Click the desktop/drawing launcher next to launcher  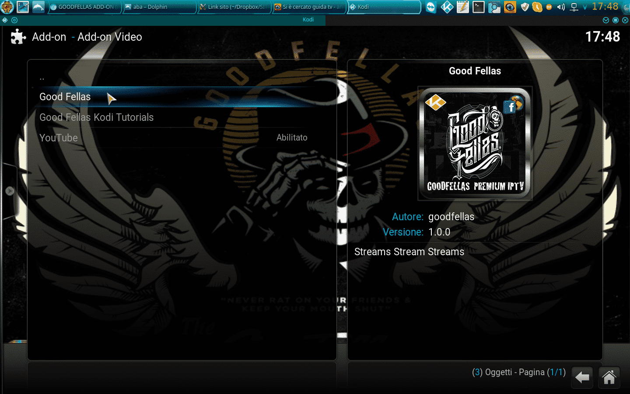pos(23,7)
